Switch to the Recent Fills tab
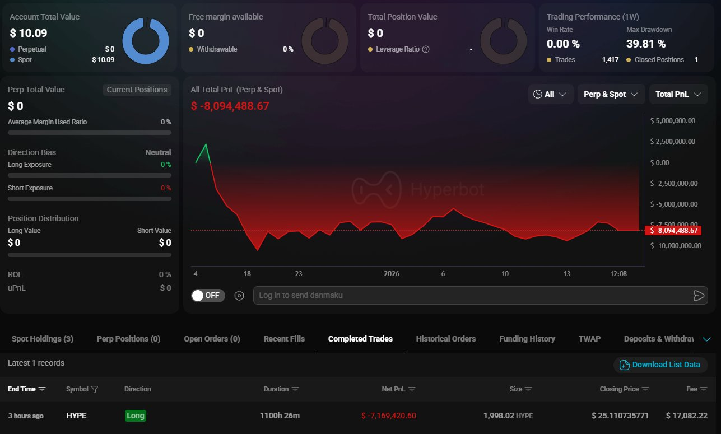Viewport: 721px width, 434px height. pyautogui.click(x=284, y=339)
